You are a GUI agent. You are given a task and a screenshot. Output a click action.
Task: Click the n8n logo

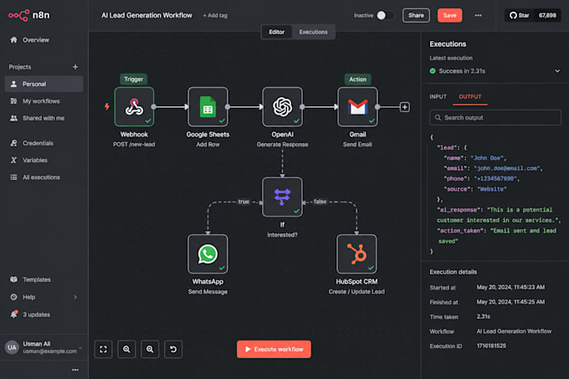click(x=29, y=15)
